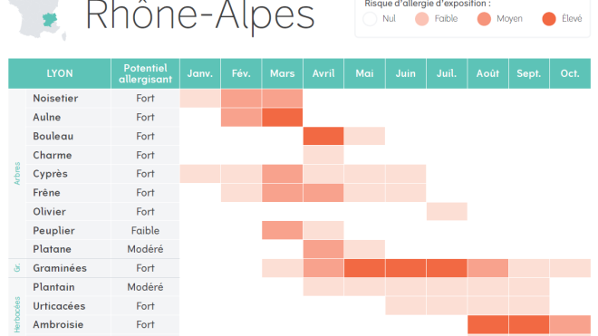Click the LYON column header

(60, 73)
